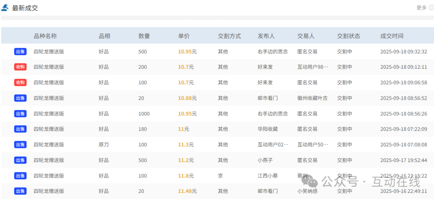The width and height of the screenshot is (434, 199).
Task: Open the 更多 link for more transactions
Action: click(x=422, y=8)
